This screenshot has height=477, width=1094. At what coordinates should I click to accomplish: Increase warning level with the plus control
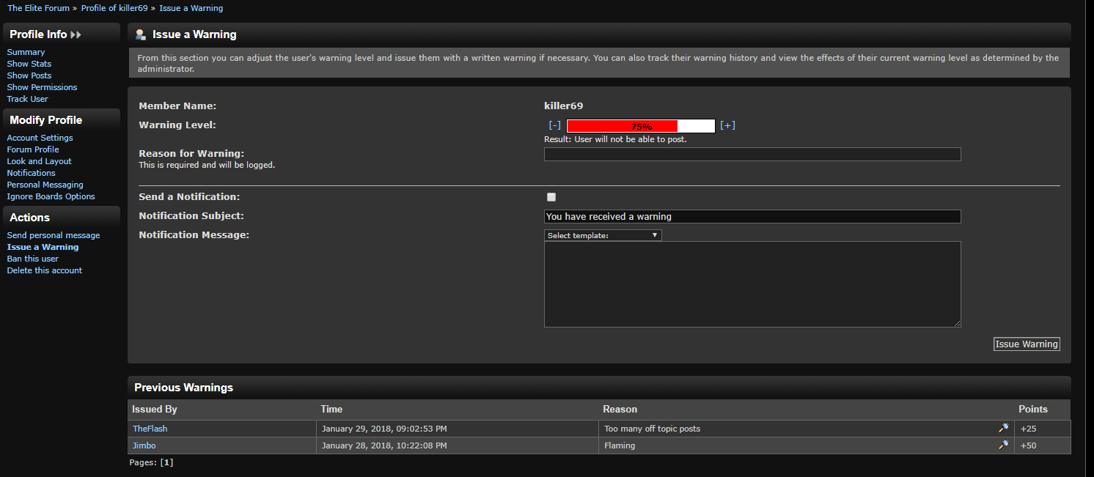pos(727,125)
